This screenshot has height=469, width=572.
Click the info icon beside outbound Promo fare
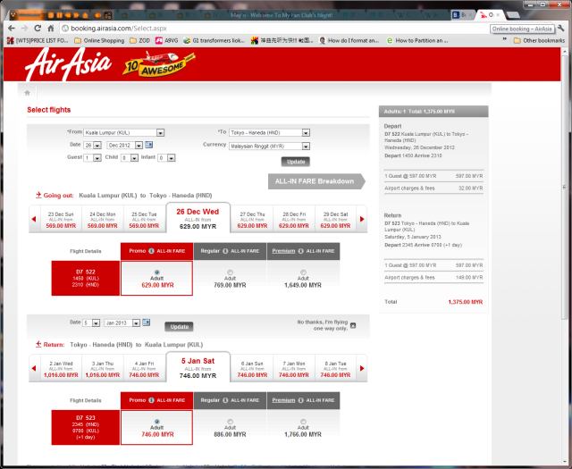coord(150,252)
